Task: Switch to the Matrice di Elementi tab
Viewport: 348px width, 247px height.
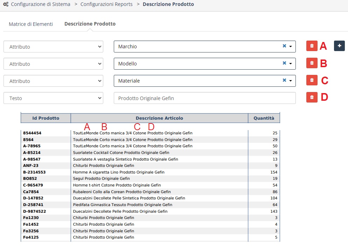Action: pos(31,24)
